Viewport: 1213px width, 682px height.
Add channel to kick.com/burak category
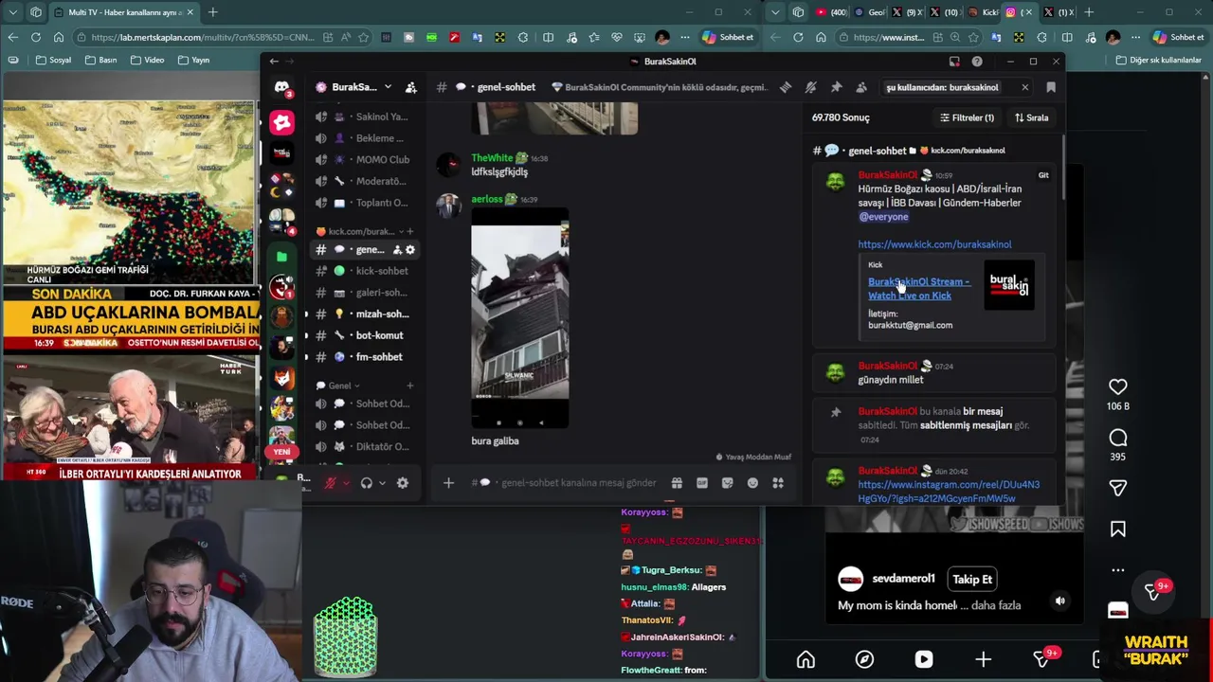pyautogui.click(x=410, y=231)
